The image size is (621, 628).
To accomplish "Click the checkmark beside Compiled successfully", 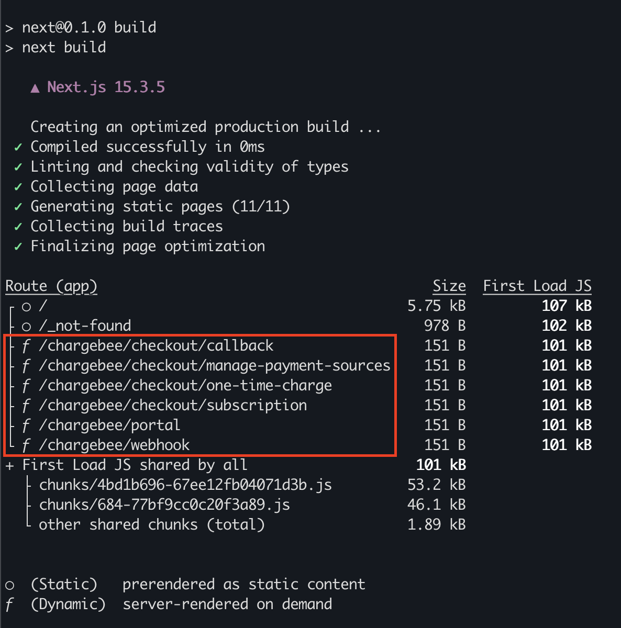I will click(x=18, y=147).
